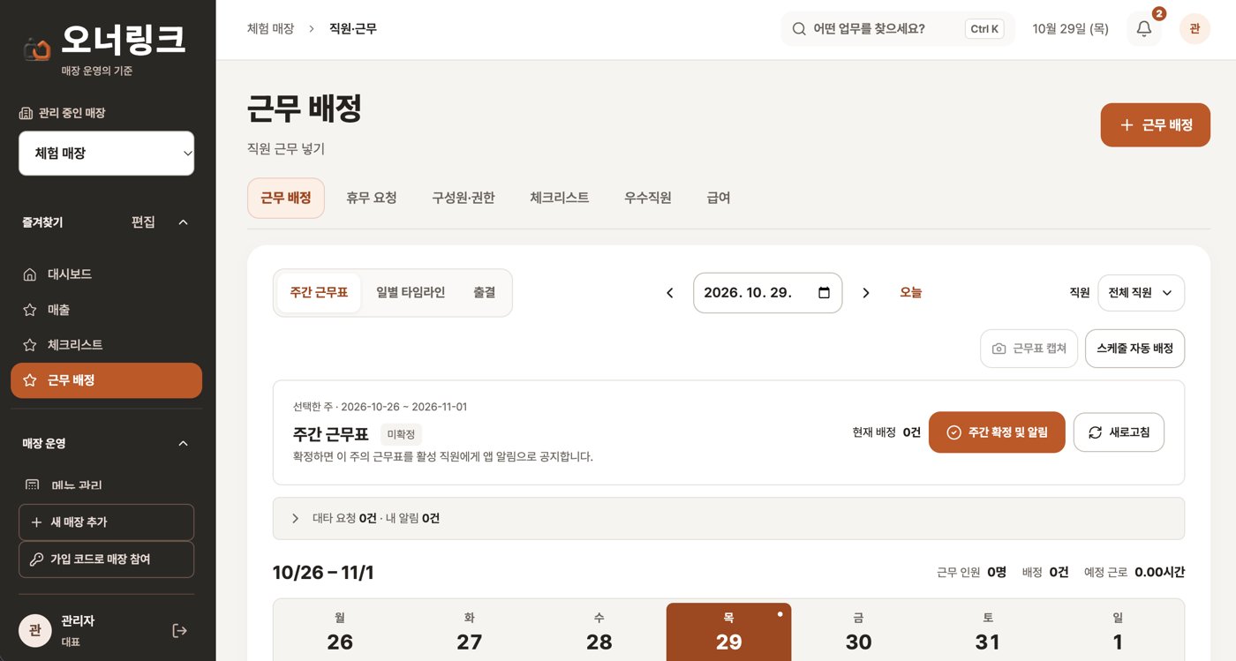This screenshot has height=661, width=1236.
Task: Click the 근무표 캡처 button
Action: pyautogui.click(x=1029, y=349)
